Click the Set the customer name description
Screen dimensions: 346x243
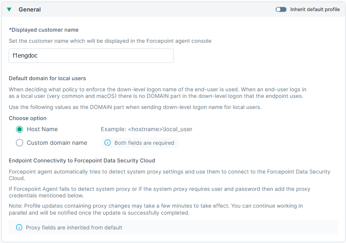click(110, 41)
